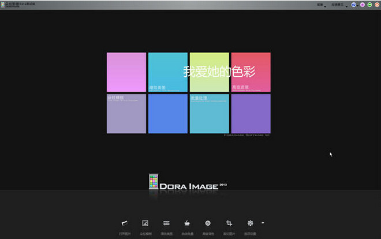The height and width of the screenshot is (239, 381).
Task: Expand the 菜单 menu dropdown
Action: pos(320,5)
